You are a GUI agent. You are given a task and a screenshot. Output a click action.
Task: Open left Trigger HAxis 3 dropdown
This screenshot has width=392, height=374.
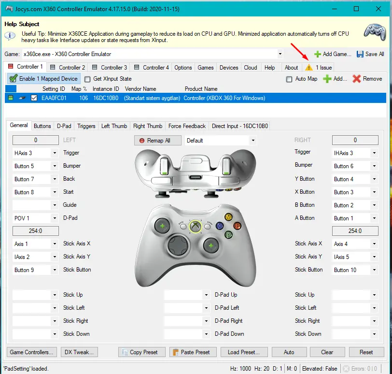pos(55,153)
